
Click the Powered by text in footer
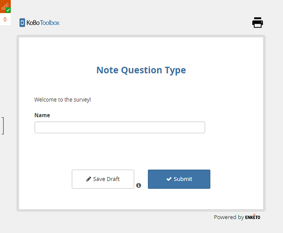pos(229,217)
